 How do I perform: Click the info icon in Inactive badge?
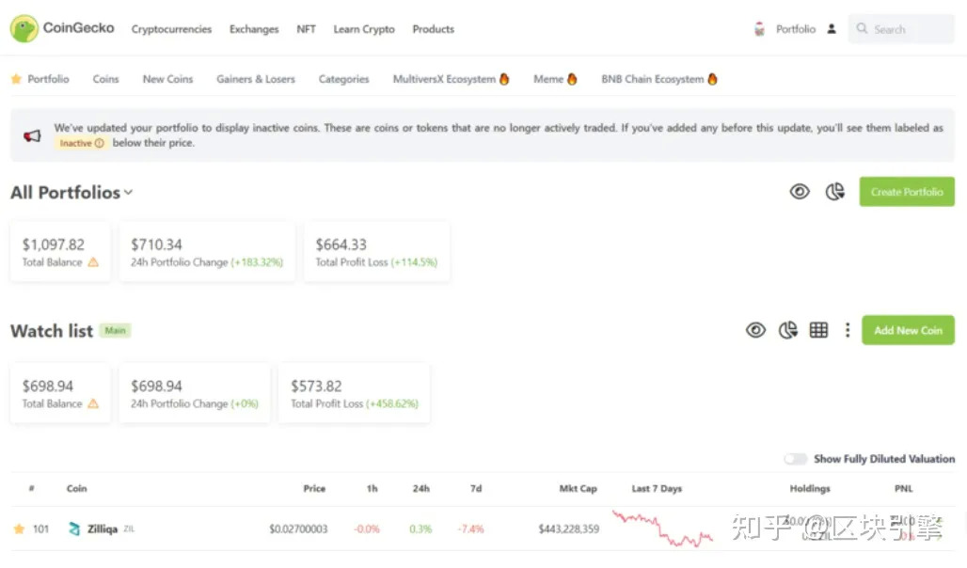pyautogui.click(x=100, y=143)
